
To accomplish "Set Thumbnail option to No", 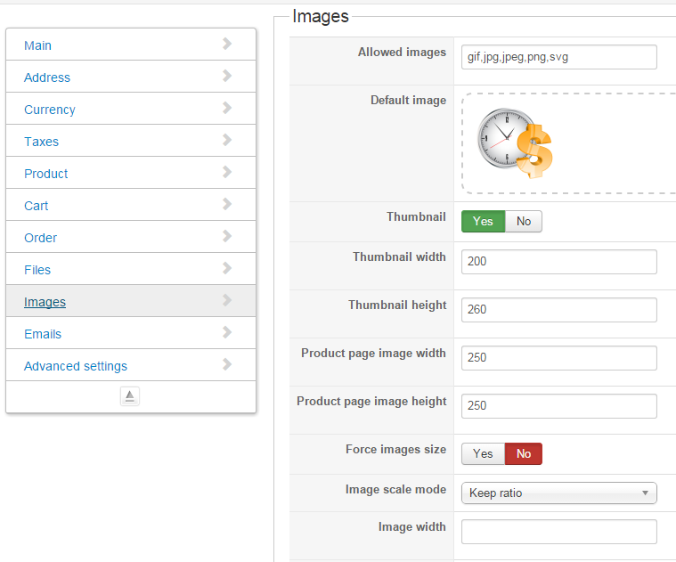I will pyautogui.click(x=524, y=221).
